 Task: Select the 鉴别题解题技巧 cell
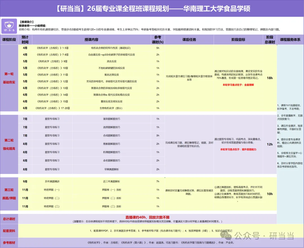[112, 119]
